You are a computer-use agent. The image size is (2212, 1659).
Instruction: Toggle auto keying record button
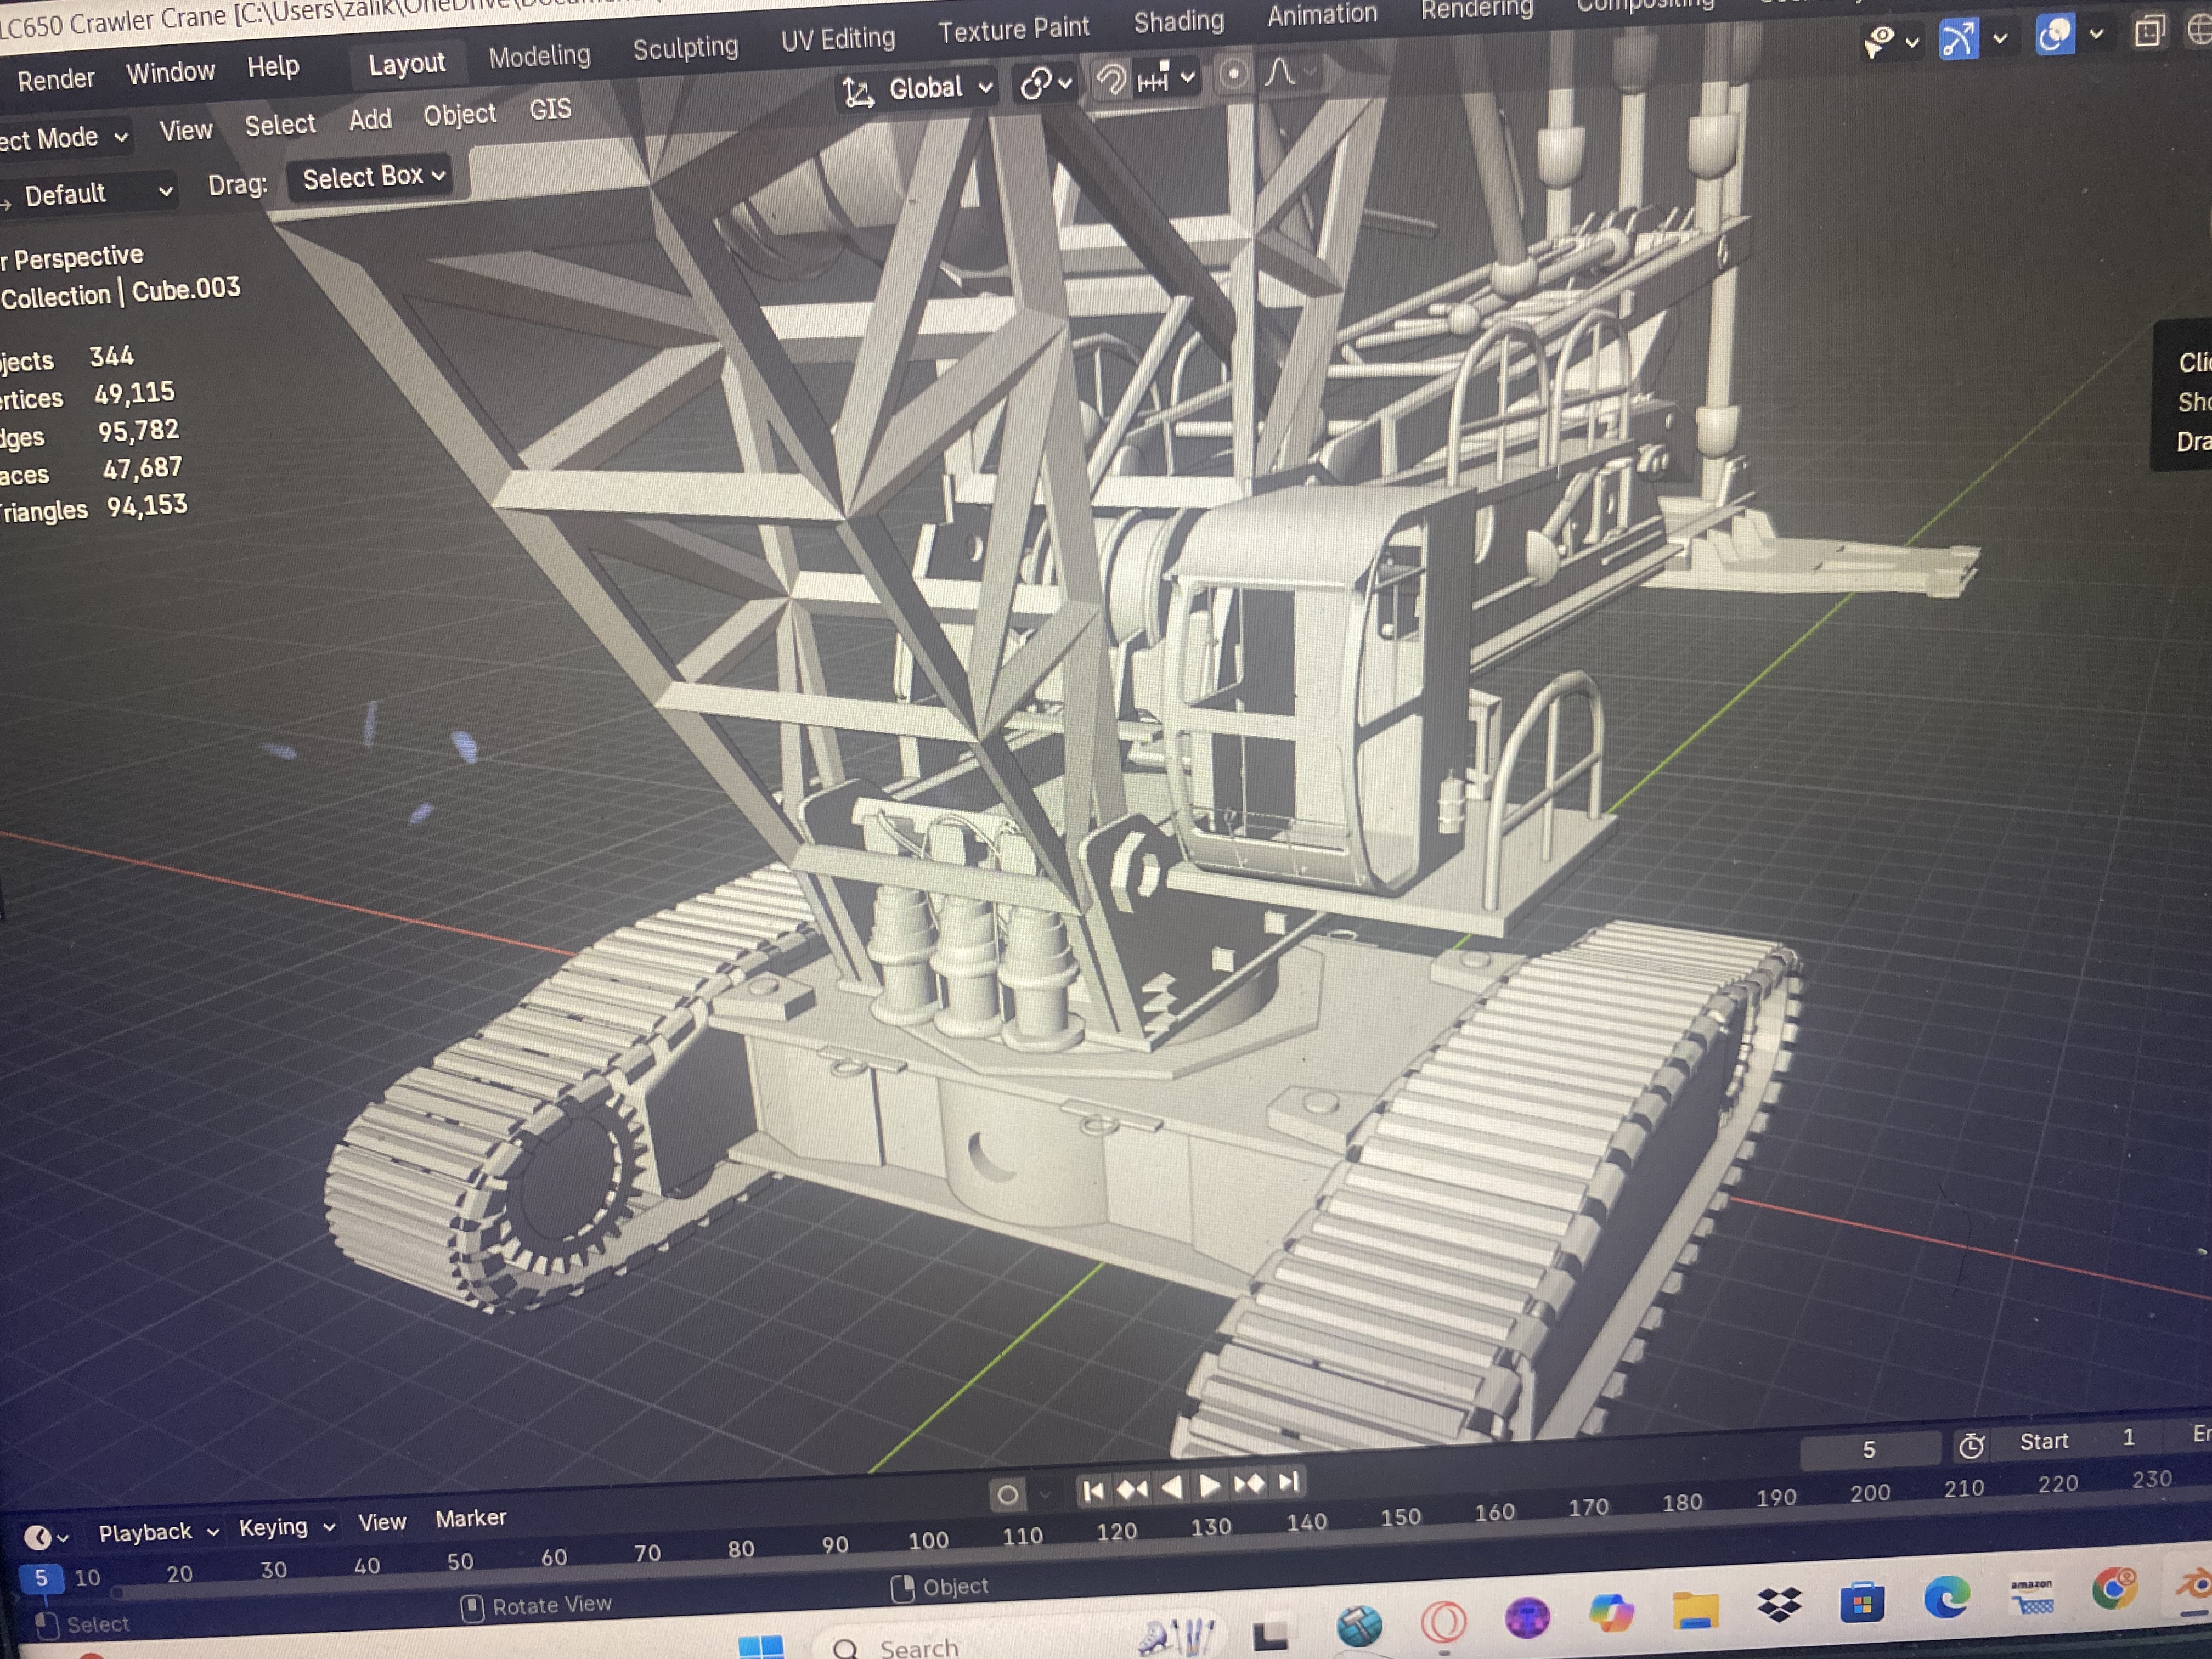pyautogui.click(x=1007, y=1494)
